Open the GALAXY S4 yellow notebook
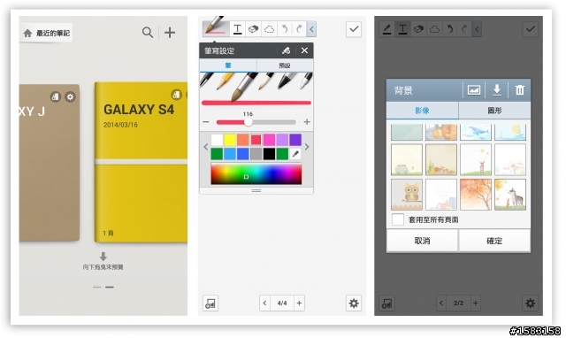The height and width of the screenshot is (338, 566). click(141, 162)
